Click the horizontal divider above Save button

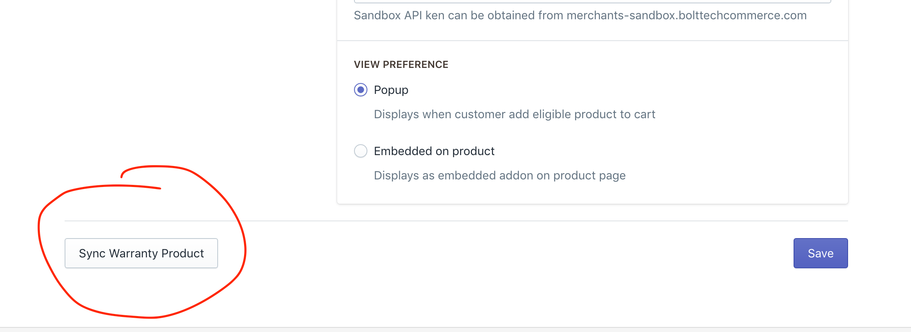point(456,221)
